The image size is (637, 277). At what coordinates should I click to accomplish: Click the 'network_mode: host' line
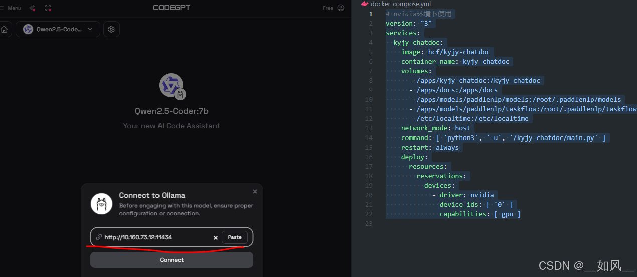click(x=436, y=128)
